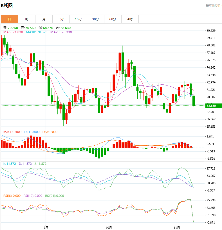Click the -3.557 KDJ axis value

tap(211, 191)
